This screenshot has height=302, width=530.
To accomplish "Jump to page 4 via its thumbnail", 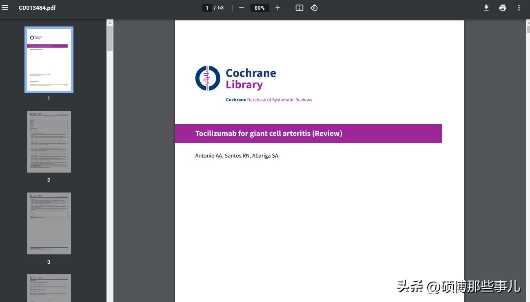I will (49, 289).
